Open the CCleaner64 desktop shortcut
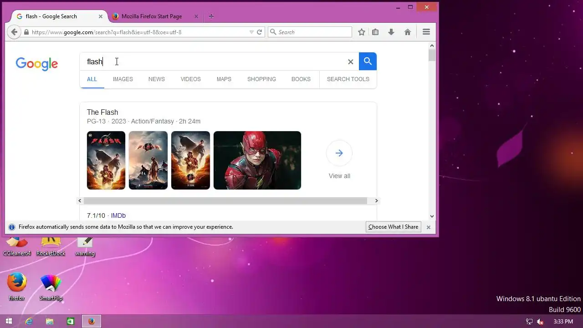Image resolution: width=583 pixels, height=328 pixels. tap(17, 246)
